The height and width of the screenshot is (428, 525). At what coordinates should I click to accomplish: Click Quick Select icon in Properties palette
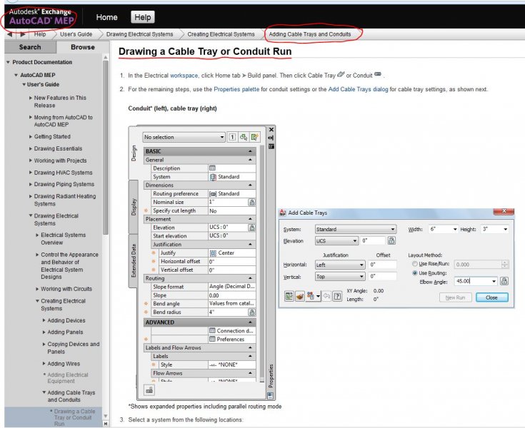click(255, 137)
